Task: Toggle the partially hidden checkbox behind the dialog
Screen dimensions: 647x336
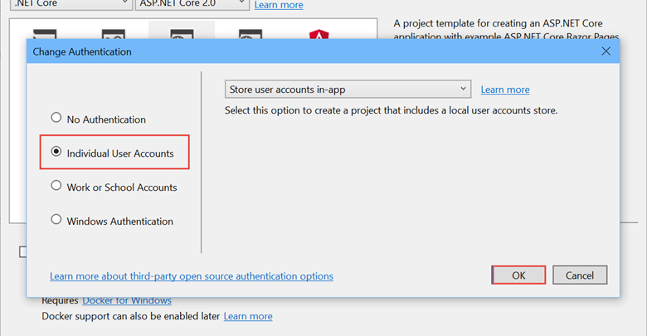Action: (23, 252)
